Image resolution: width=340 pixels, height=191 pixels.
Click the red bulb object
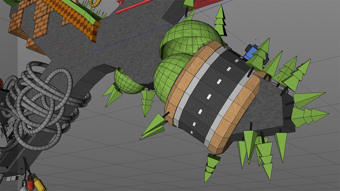click(30, 182)
